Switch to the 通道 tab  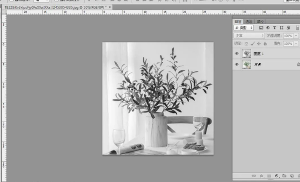pos(249,22)
